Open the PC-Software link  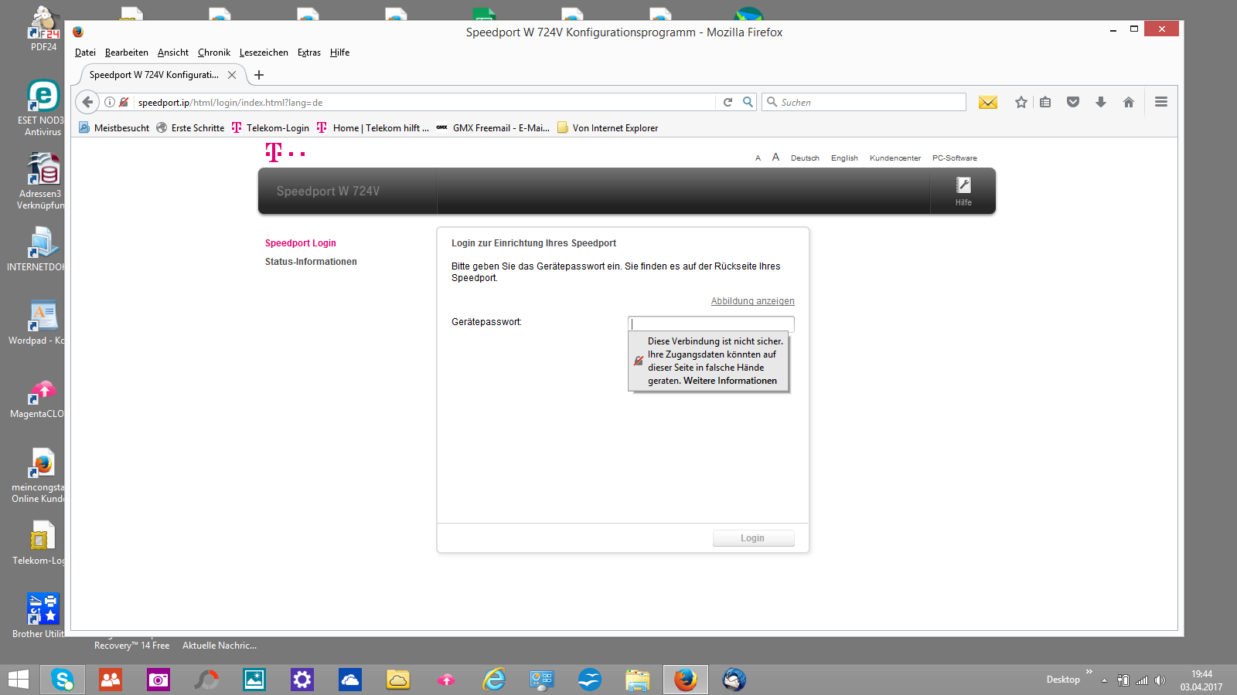tap(955, 158)
